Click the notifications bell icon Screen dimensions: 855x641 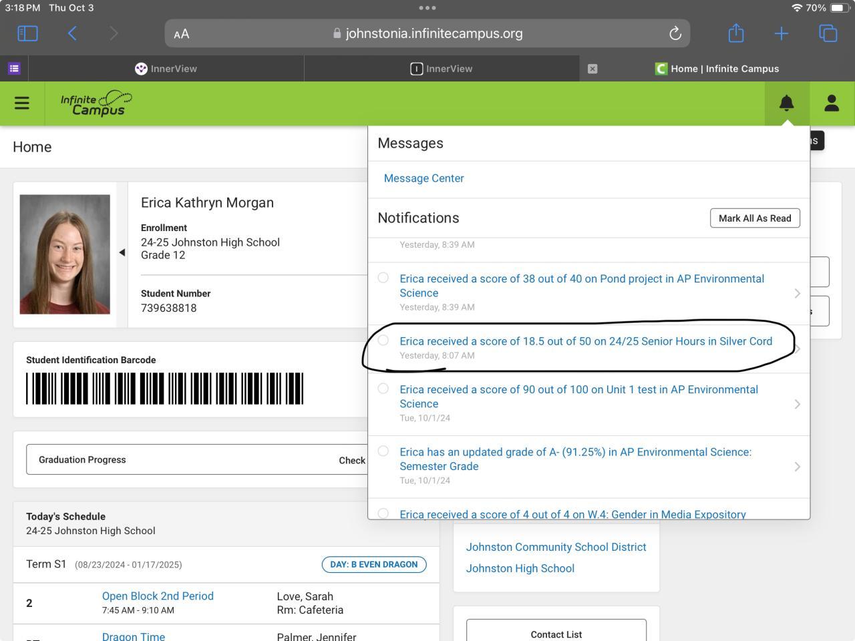(786, 103)
